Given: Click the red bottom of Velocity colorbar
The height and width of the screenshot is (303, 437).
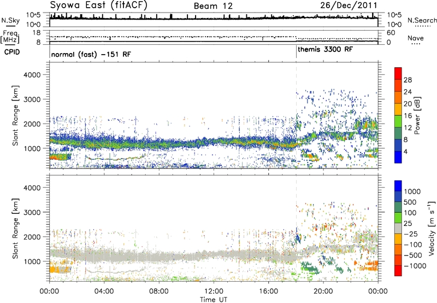Looking at the screenshot, I should coord(398,271).
